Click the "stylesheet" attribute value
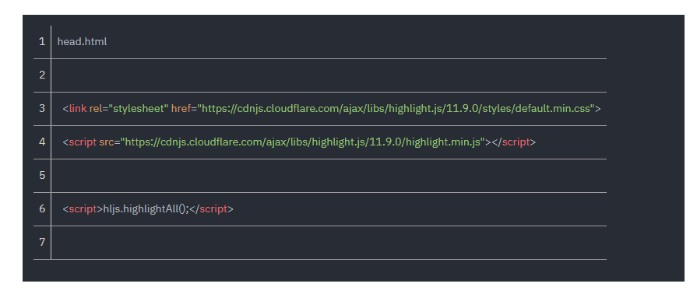The image size is (697, 301). [x=139, y=108]
